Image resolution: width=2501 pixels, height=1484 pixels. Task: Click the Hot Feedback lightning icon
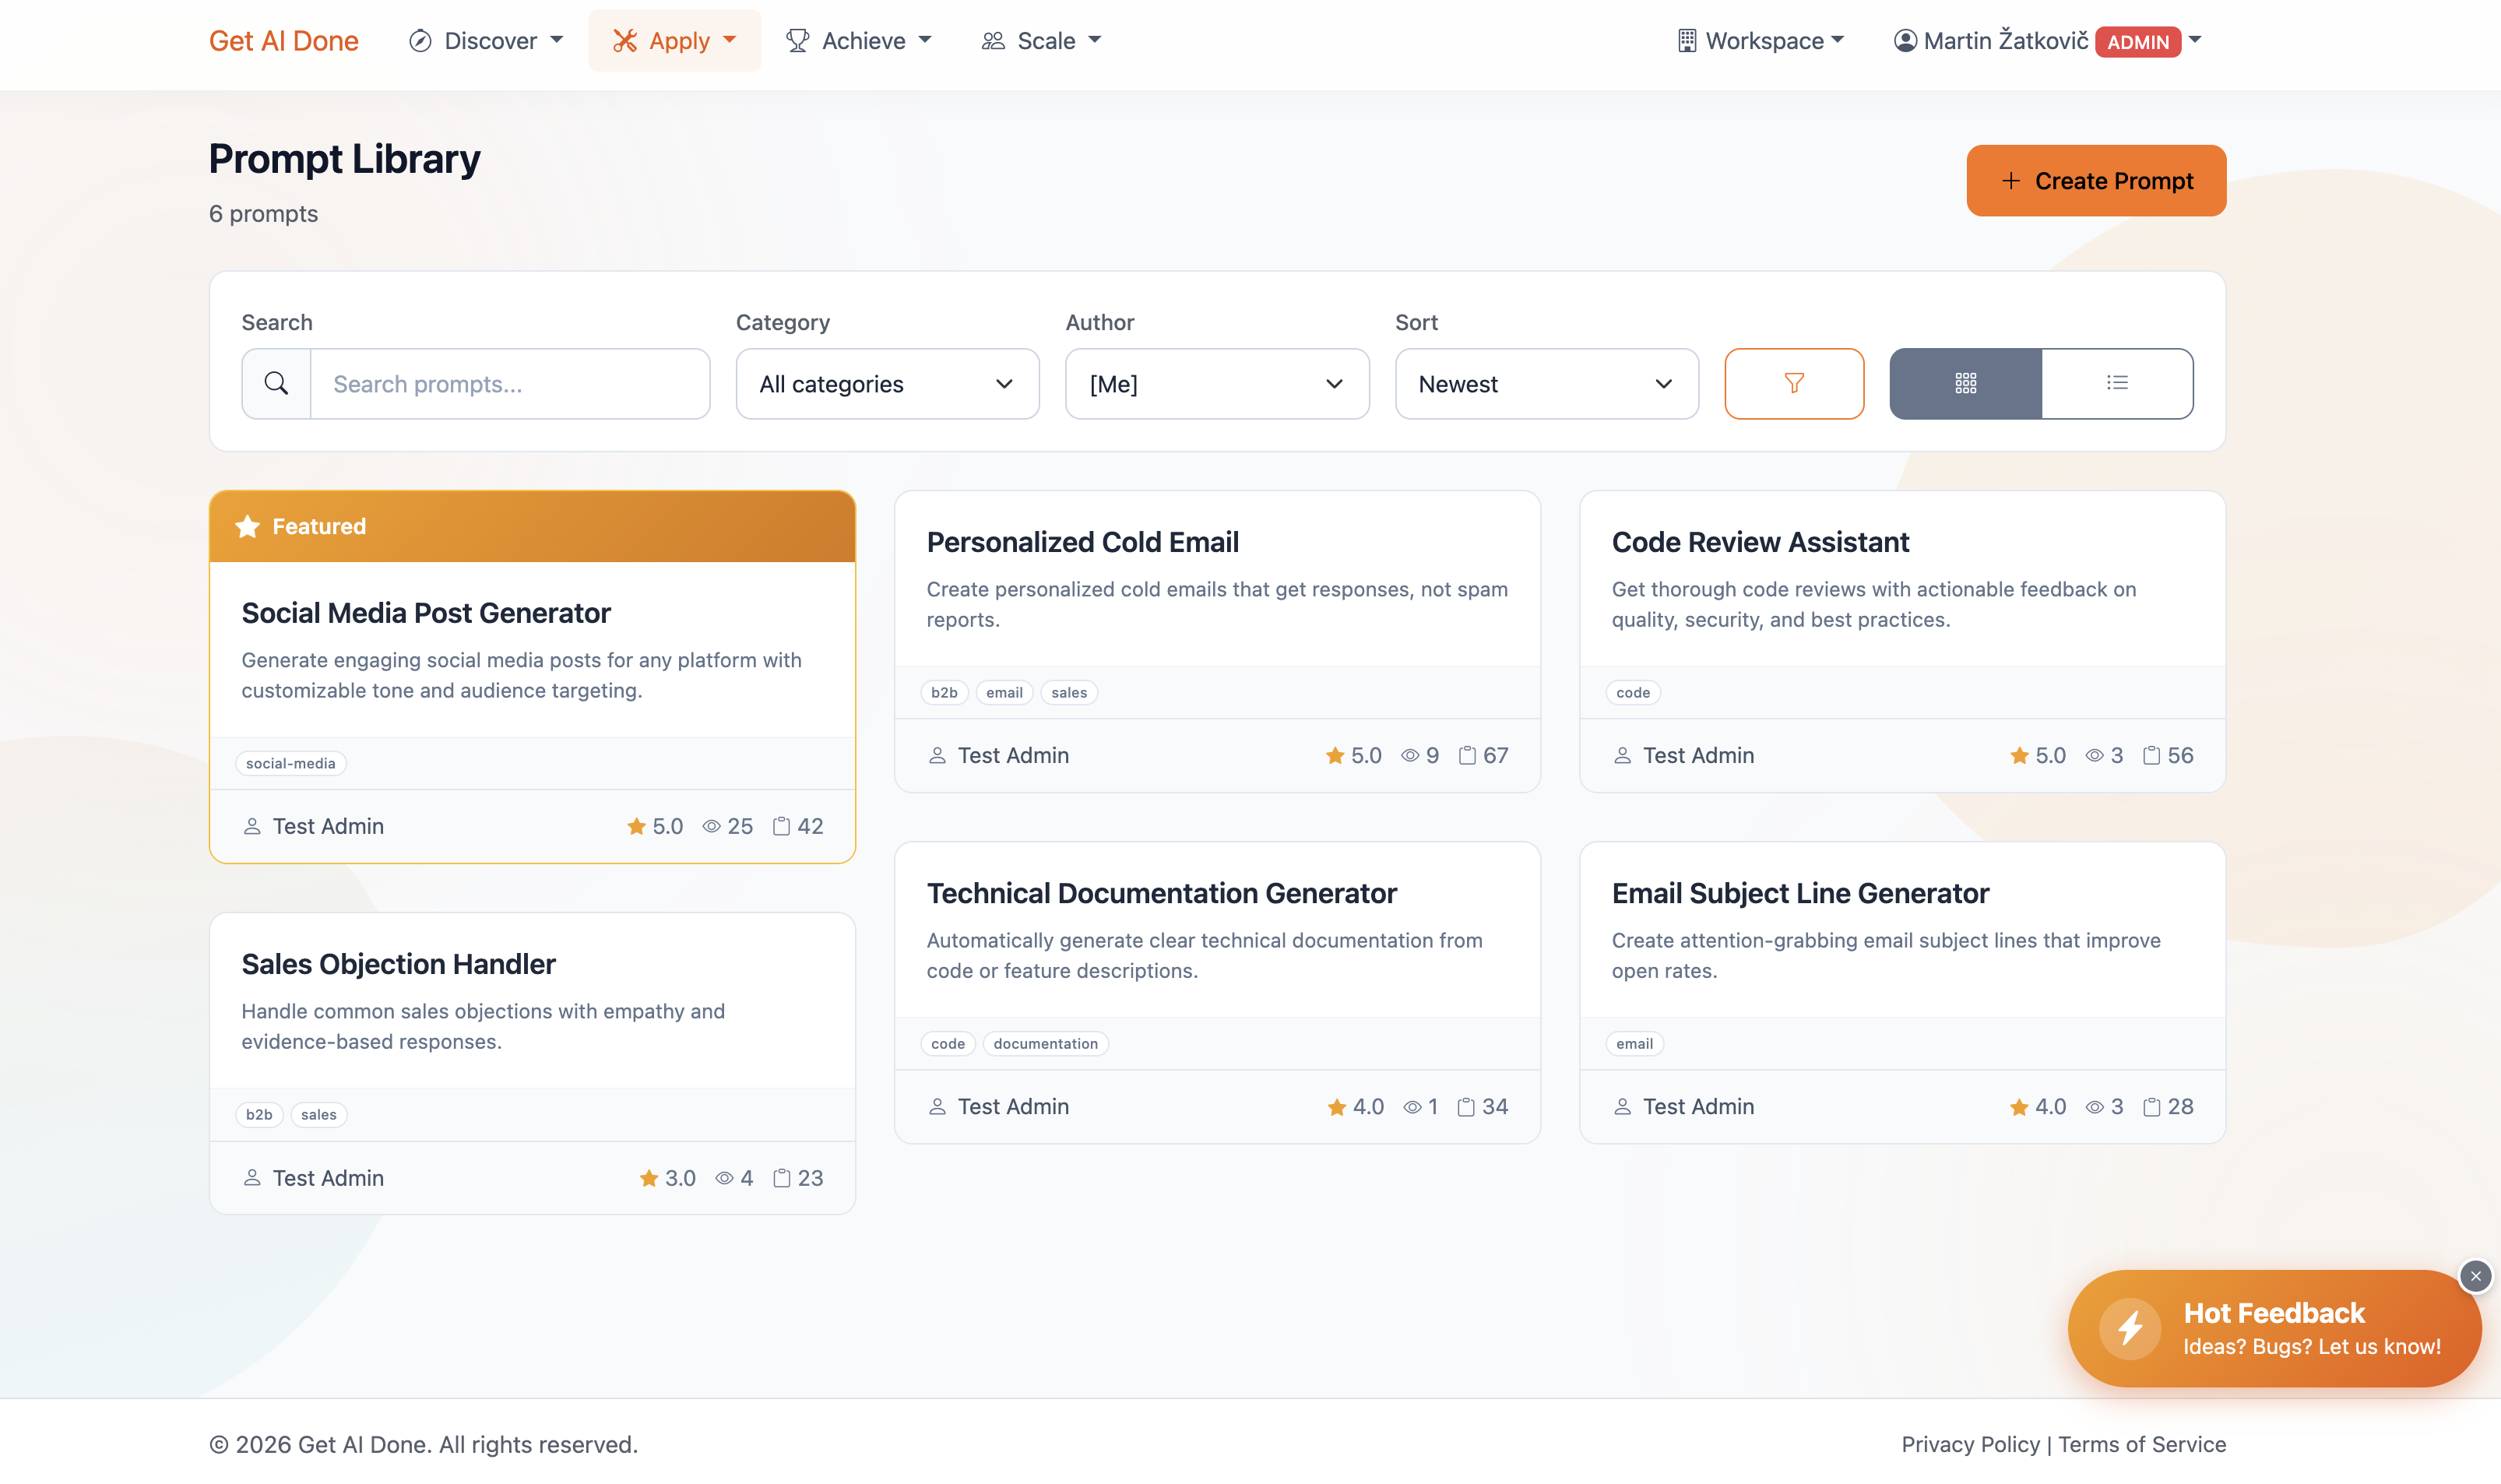[x=2129, y=1327]
